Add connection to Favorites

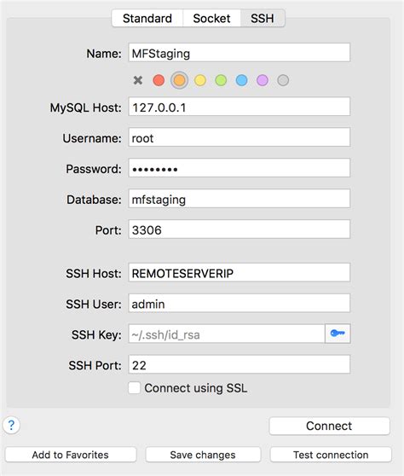pyautogui.click(x=71, y=455)
